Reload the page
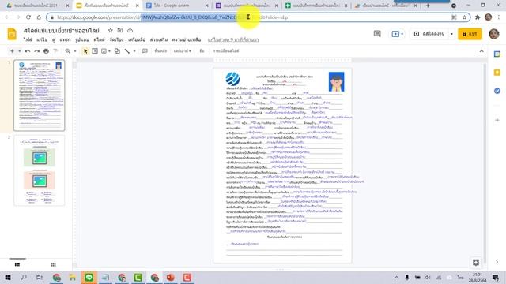The image size is (506, 284). tap(28, 17)
